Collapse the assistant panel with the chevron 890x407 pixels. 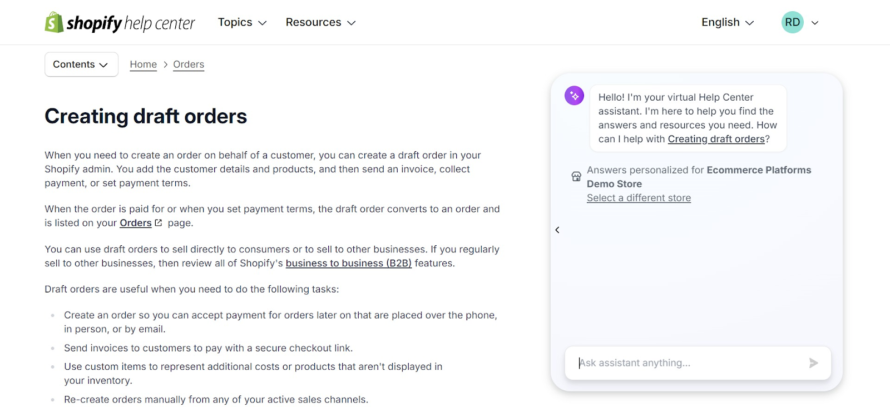557,230
